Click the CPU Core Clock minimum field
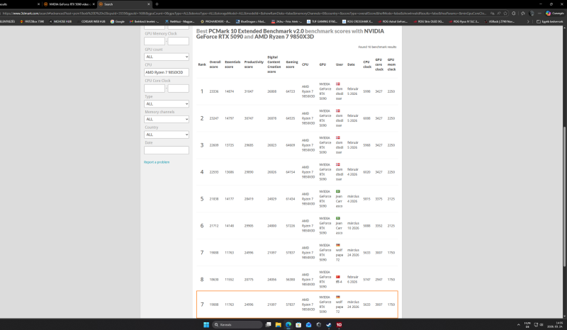This screenshot has height=330, width=567. [x=155, y=89]
